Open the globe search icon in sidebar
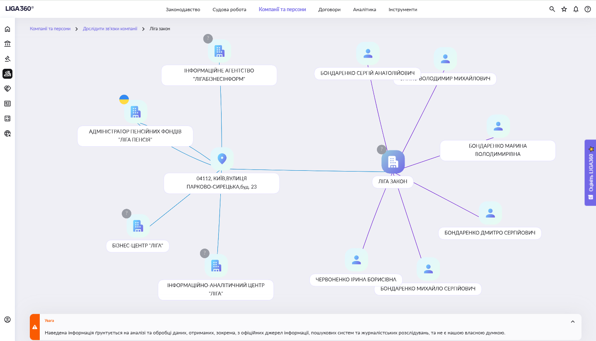The height and width of the screenshot is (341, 596). (x=7, y=133)
